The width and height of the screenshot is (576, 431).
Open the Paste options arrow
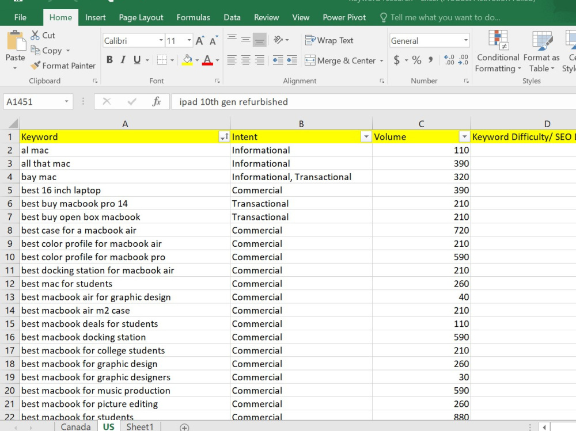pos(15,68)
